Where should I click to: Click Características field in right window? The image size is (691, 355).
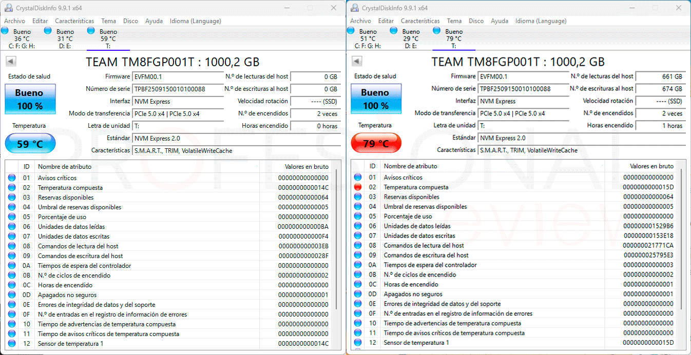(x=582, y=150)
